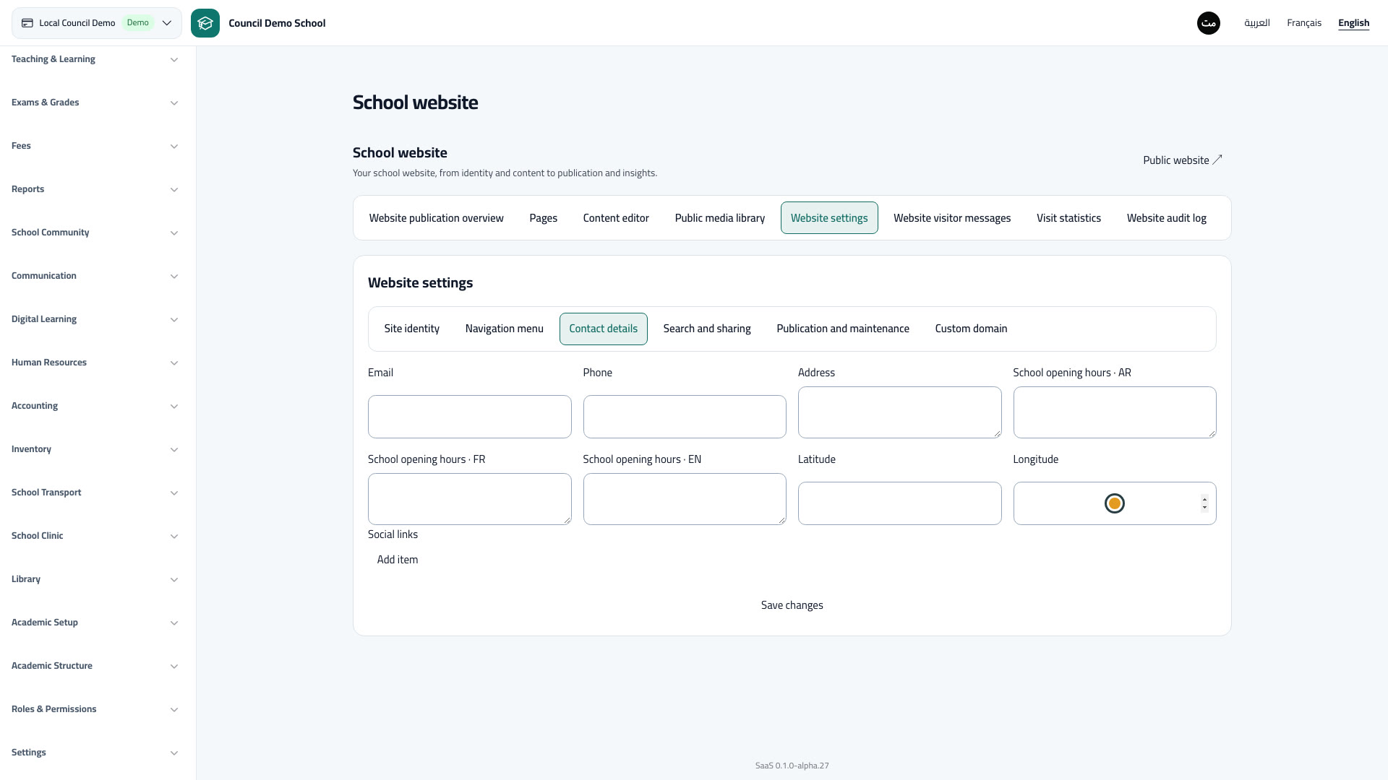
Task: Select the Search and sharing sub-tab
Action: click(x=707, y=329)
